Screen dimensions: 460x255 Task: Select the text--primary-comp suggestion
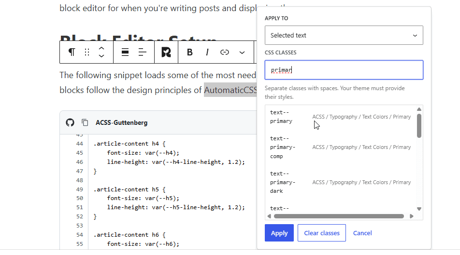tap(340, 147)
